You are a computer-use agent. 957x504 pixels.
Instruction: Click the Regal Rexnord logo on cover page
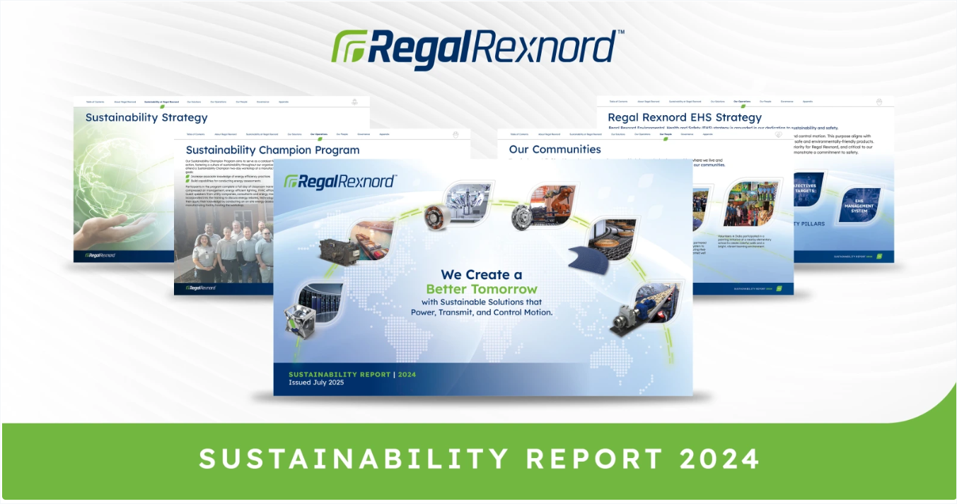click(x=340, y=182)
